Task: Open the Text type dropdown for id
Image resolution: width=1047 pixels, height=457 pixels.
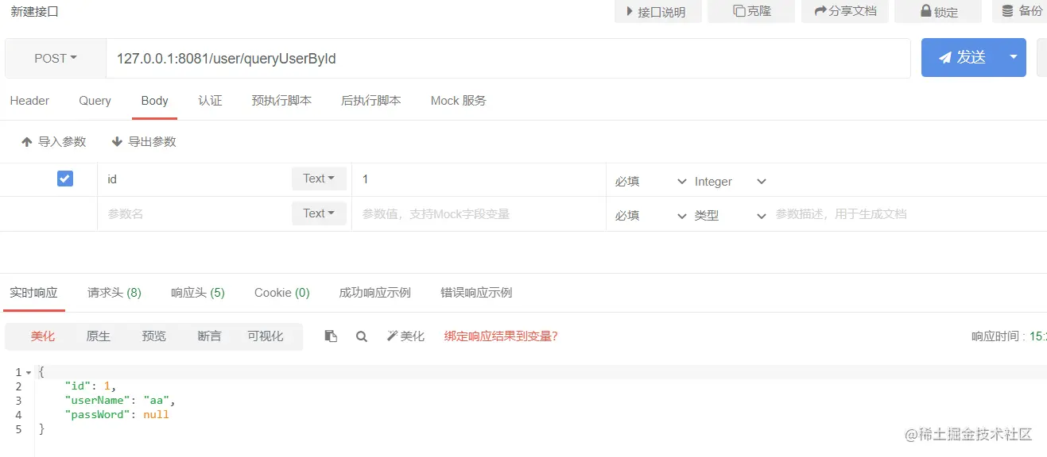Action: coord(318,179)
